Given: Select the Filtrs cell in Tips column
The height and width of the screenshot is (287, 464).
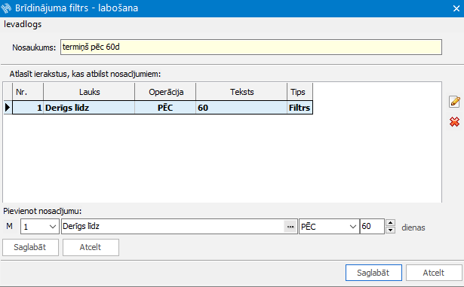Looking at the screenshot, I should point(300,108).
